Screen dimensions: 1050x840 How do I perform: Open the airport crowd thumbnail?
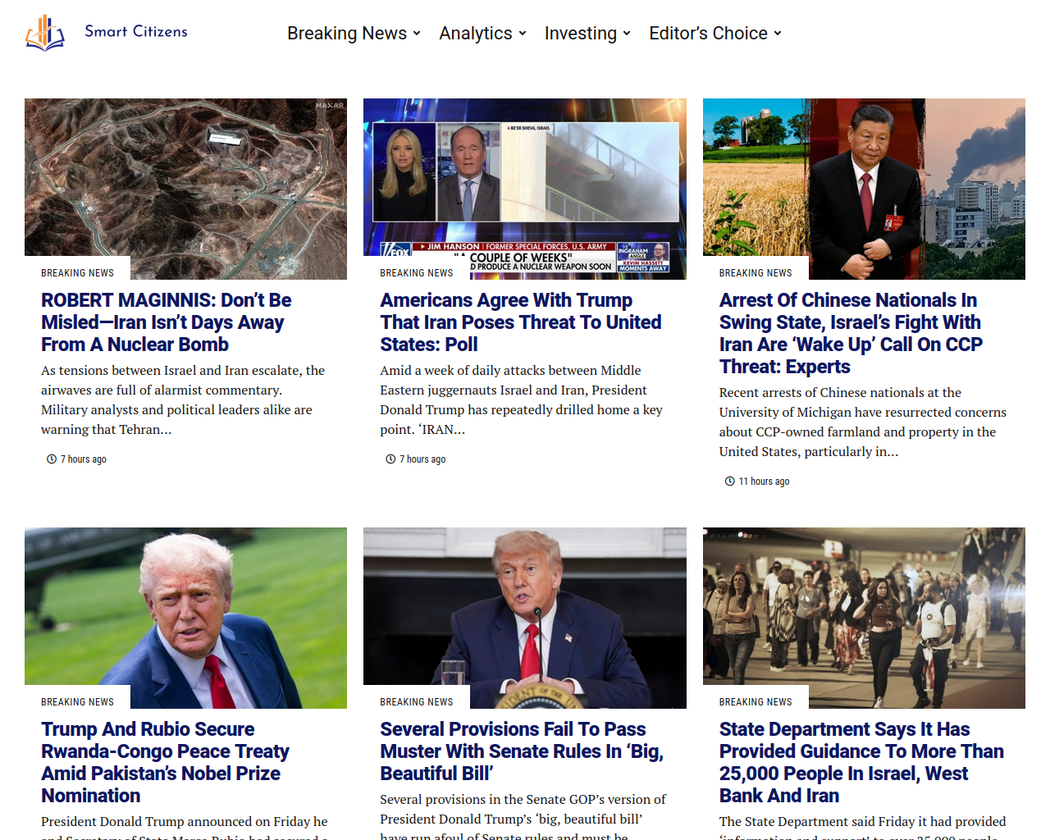click(864, 618)
